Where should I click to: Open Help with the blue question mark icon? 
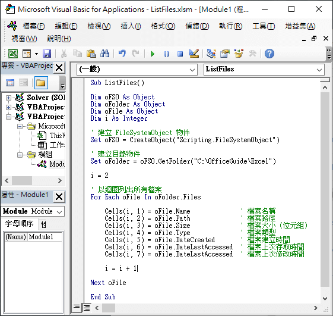(269, 54)
